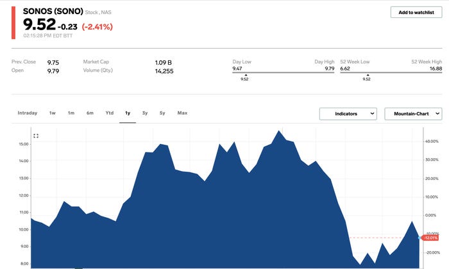Click the 40.00% percent axis label
449x269 pixels.
[x=432, y=142]
